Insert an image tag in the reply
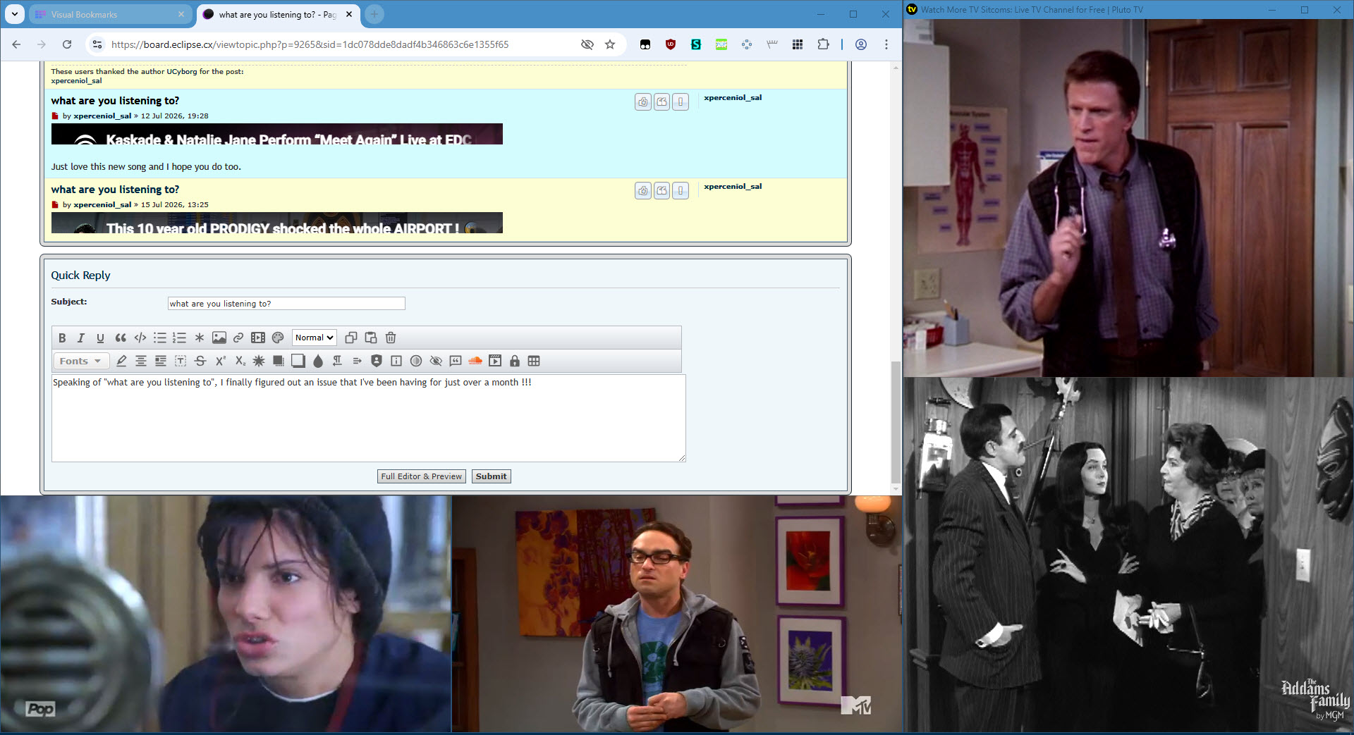 pyautogui.click(x=219, y=338)
